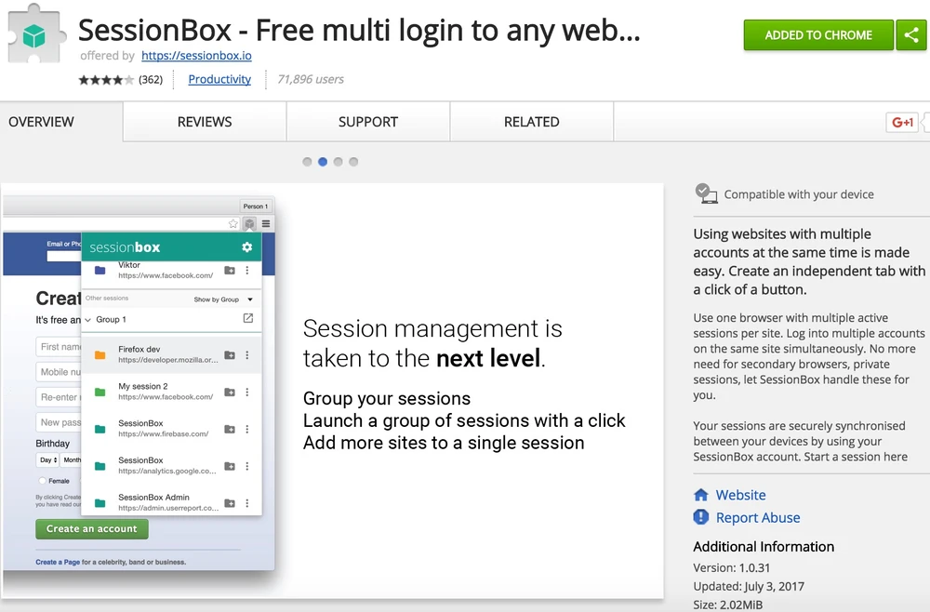This screenshot has height=612, width=930.
Task: Go to the first carousel slide dot
Action: click(x=307, y=162)
